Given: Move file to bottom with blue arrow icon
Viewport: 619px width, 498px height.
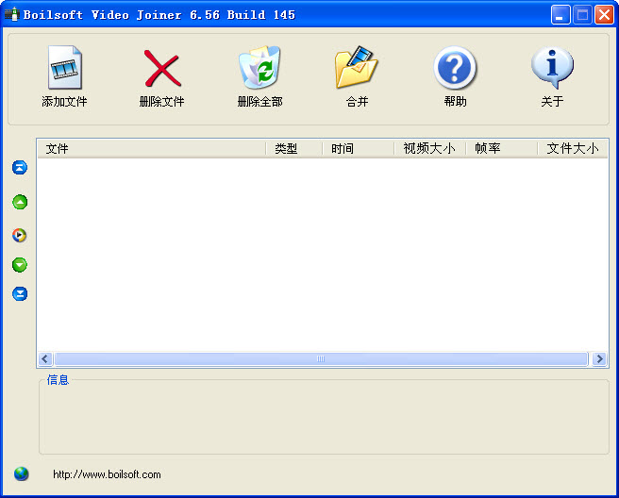Looking at the screenshot, I should pos(20,294).
